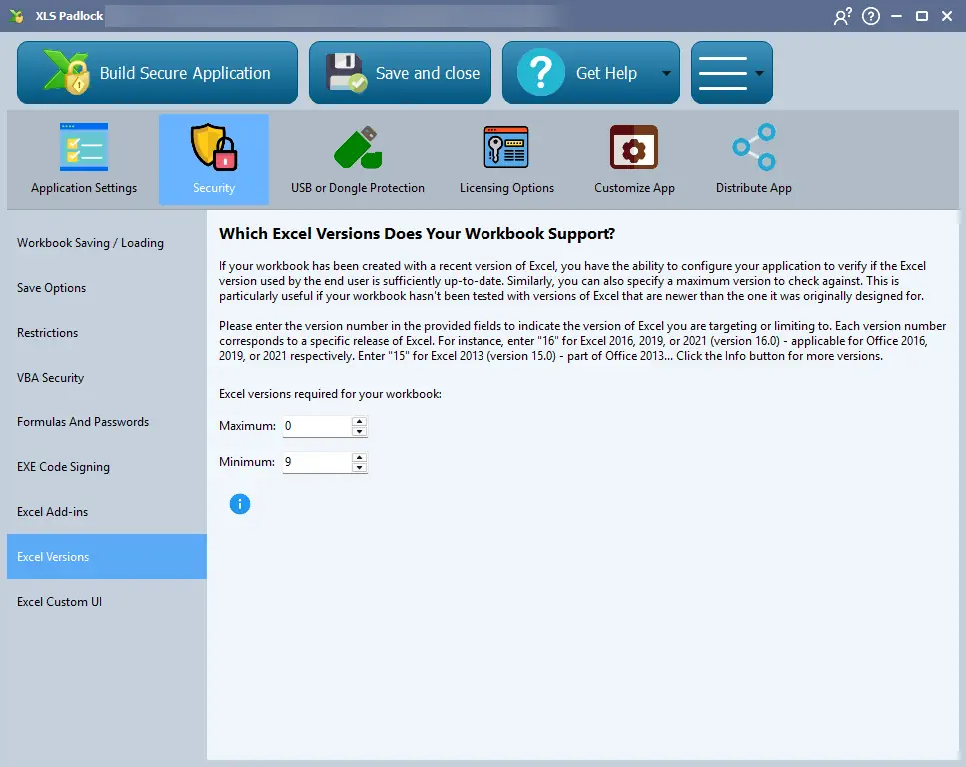Open the Licensing Options section
This screenshot has height=767, width=966.
click(506, 160)
